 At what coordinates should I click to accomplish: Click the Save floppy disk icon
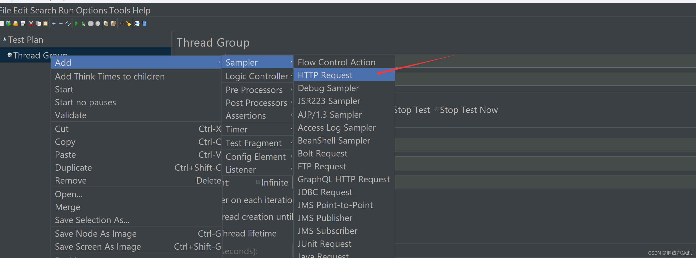point(23,24)
